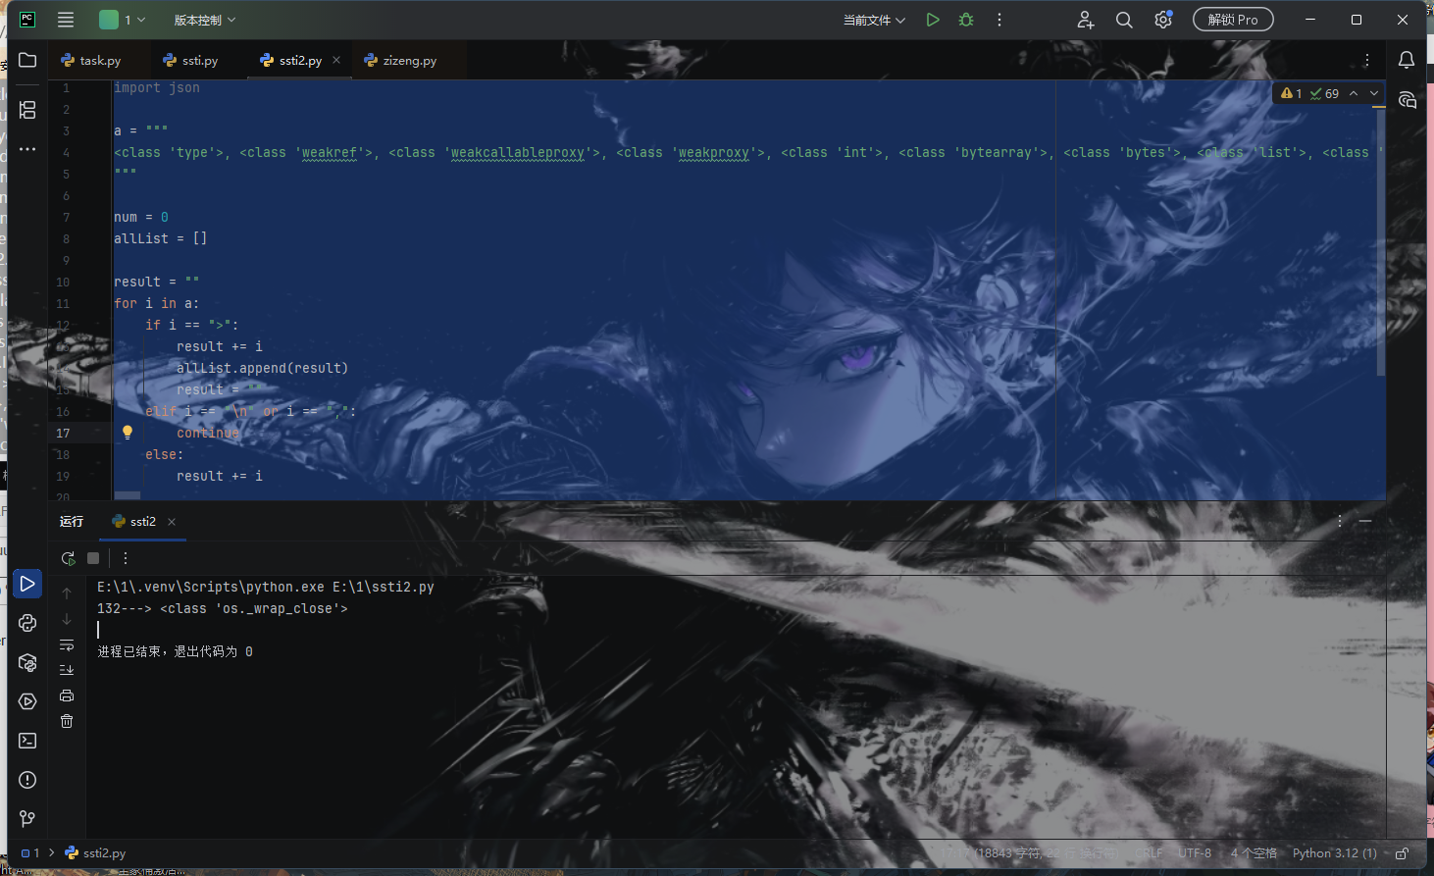Clear console output with trash icon
The height and width of the screenshot is (876, 1434).
click(67, 721)
